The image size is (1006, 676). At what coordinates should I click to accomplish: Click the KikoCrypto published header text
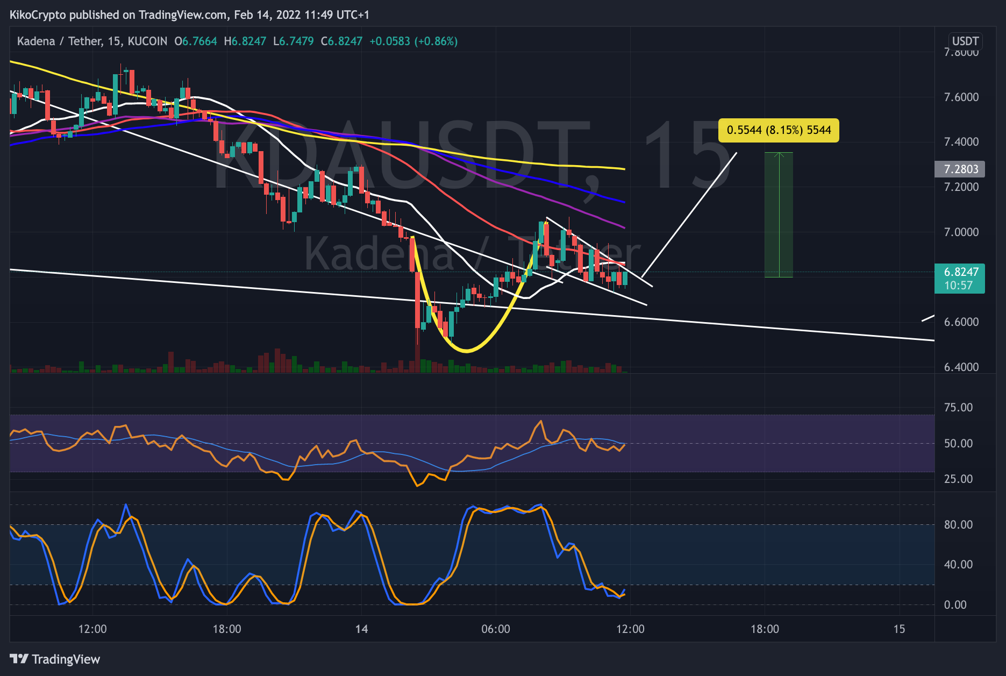point(190,15)
